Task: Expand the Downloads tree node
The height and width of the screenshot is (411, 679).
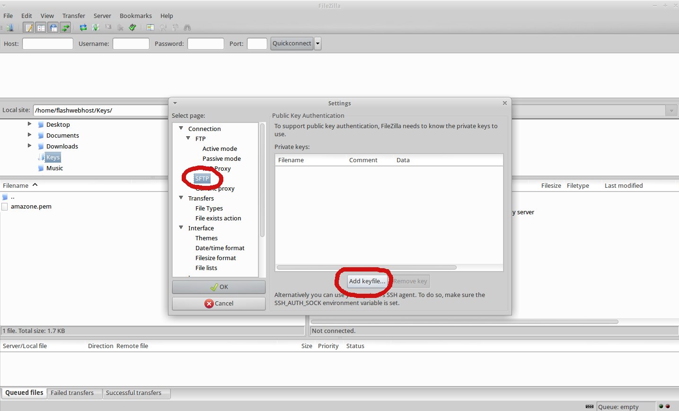Action: 29,146
